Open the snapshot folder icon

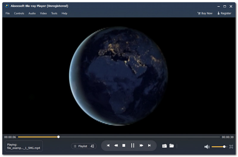[x=172, y=146]
